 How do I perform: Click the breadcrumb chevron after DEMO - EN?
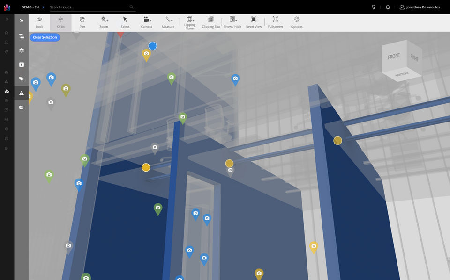[x=43, y=7]
